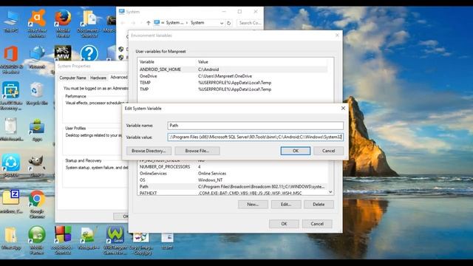The height and width of the screenshot is (266, 473).
Task: Click the Variable value field
Action: tap(255, 137)
